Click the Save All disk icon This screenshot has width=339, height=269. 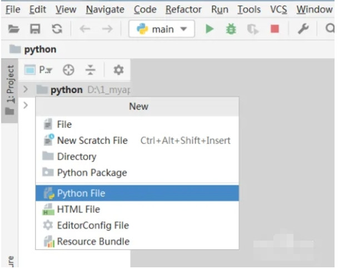[35, 29]
